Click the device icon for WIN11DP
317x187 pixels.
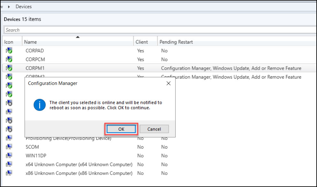[9, 156]
